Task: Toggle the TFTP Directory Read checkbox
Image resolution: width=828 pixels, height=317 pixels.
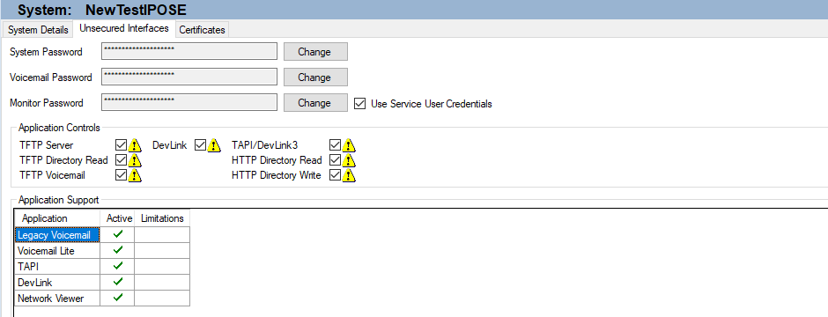Action: coord(121,159)
